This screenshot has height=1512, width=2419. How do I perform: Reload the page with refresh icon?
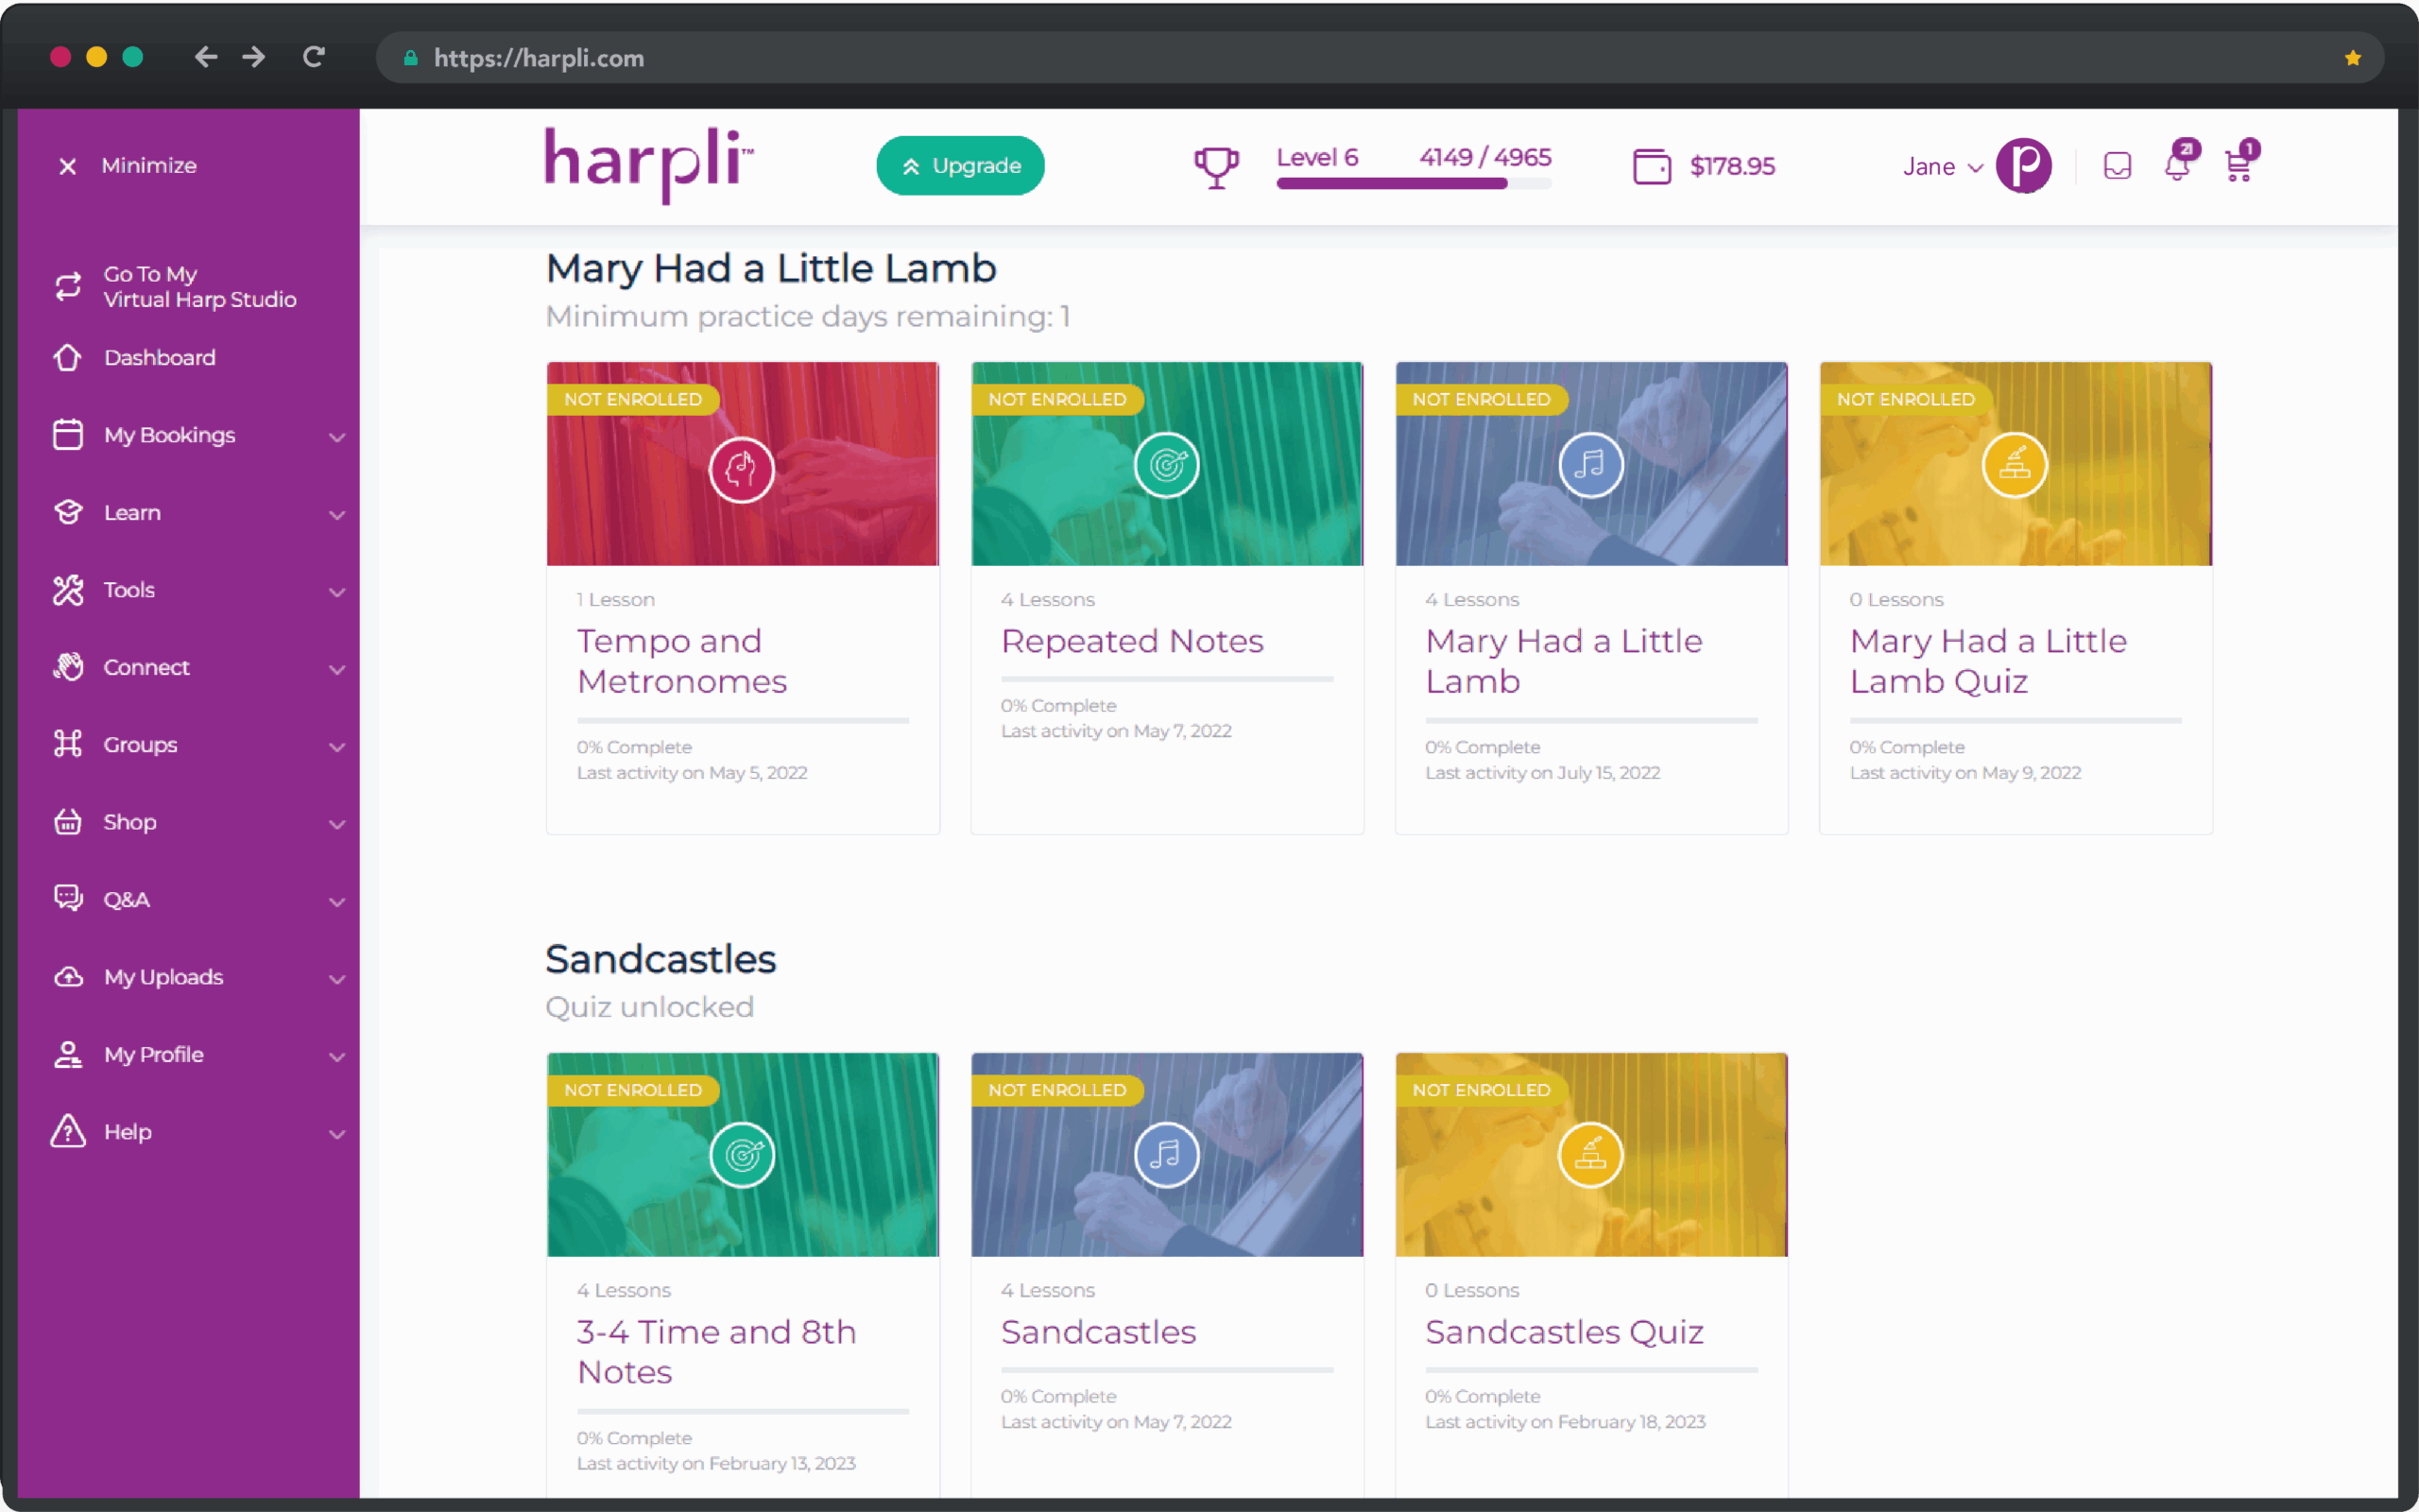[x=314, y=58]
